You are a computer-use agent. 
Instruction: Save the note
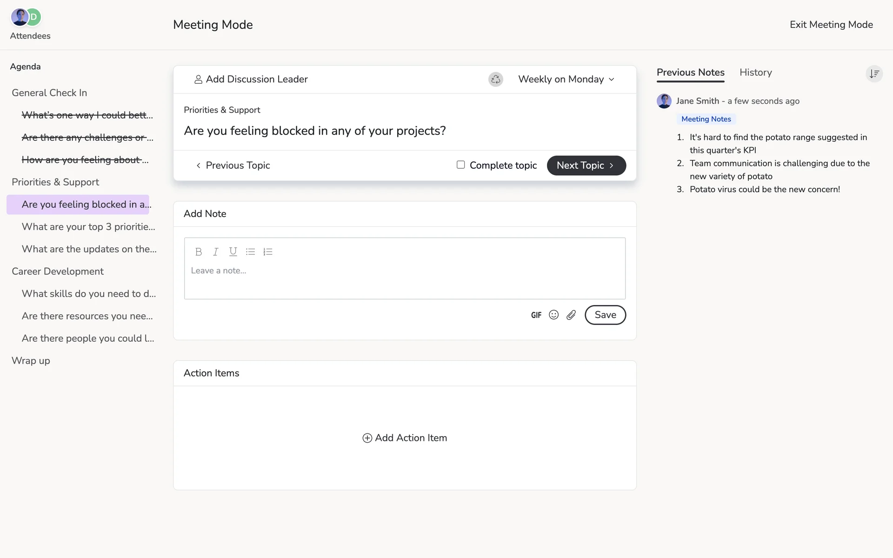[605, 315]
